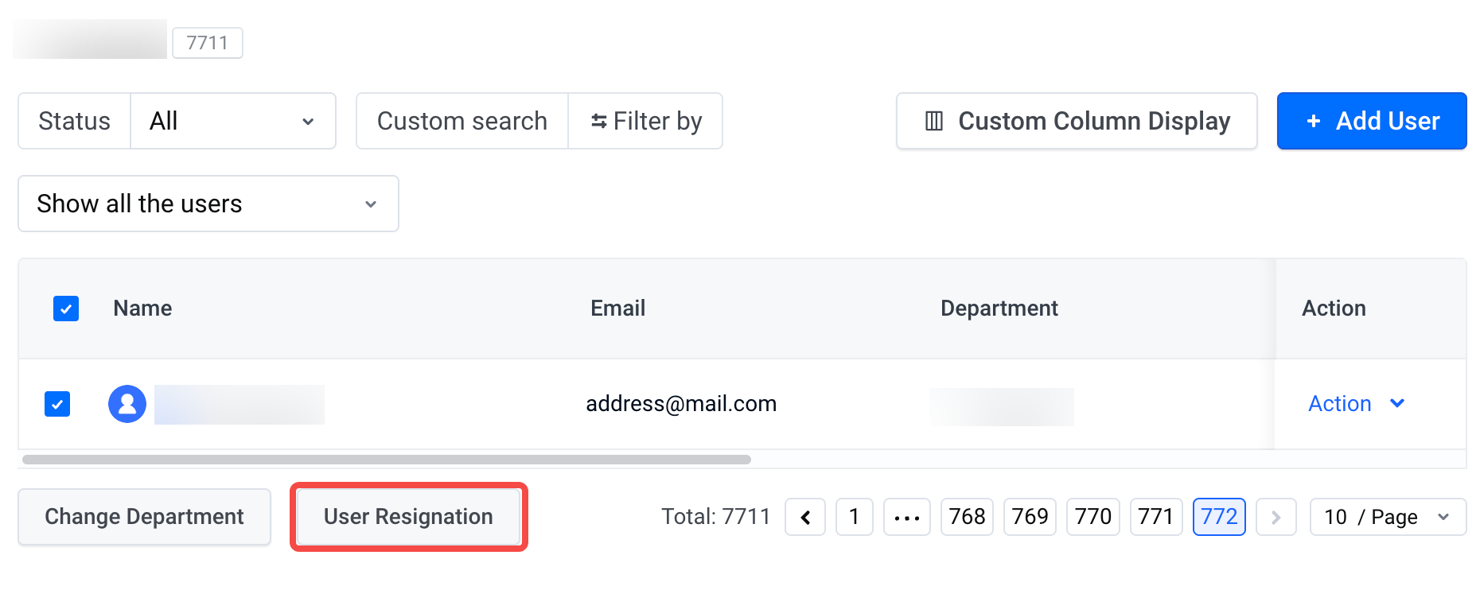This screenshot has height=590, width=1480.
Task: Click the pagination ellipsis to jump pages
Action: (907, 517)
